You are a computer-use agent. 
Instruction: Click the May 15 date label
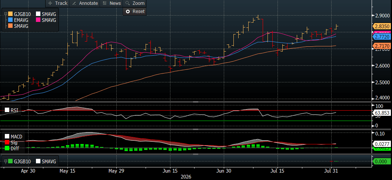click(67, 171)
